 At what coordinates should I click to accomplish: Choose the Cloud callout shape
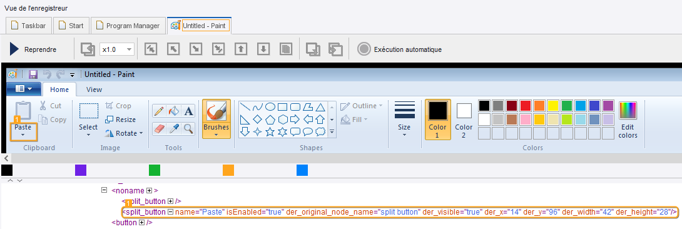point(320,131)
